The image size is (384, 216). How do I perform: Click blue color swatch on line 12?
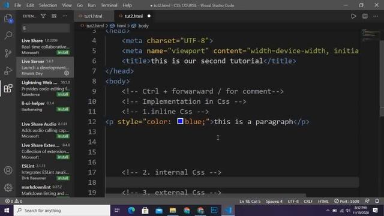(180, 121)
